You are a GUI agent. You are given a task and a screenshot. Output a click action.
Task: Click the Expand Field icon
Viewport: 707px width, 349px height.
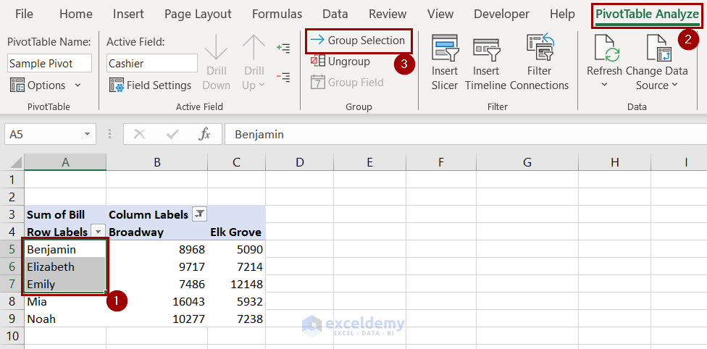pos(283,48)
